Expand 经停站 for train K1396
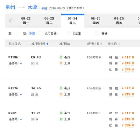 (x=15, y=63)
